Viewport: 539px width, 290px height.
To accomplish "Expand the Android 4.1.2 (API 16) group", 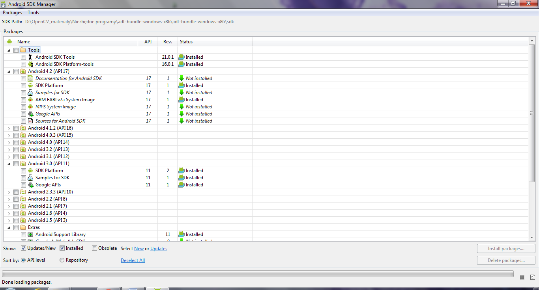I will [9, 128].
